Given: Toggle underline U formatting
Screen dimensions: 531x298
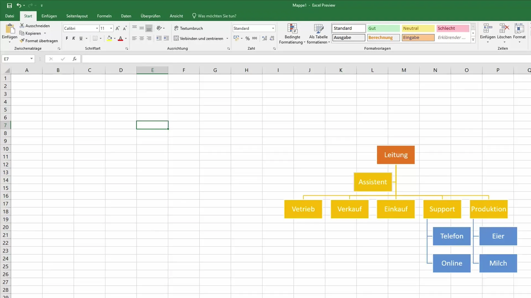Looking at the screenshot, I should pyautogui.click(x=81, y=38).
